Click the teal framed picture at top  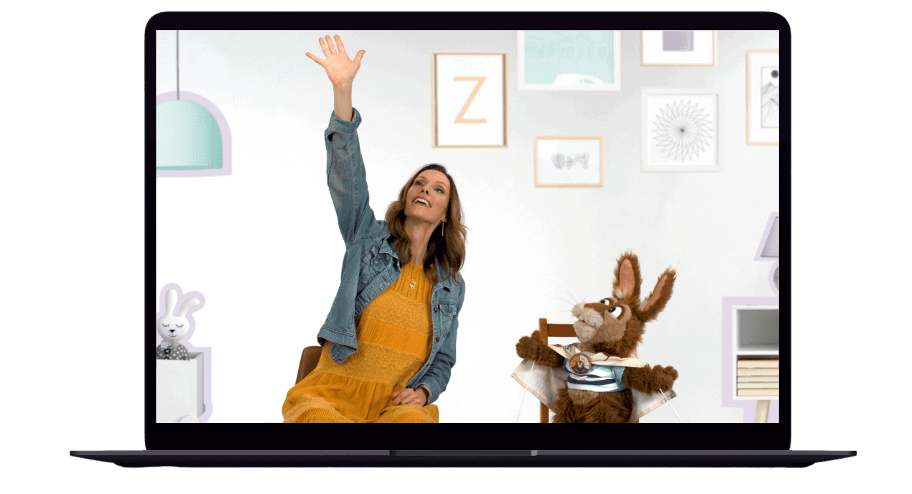(568, 60)
